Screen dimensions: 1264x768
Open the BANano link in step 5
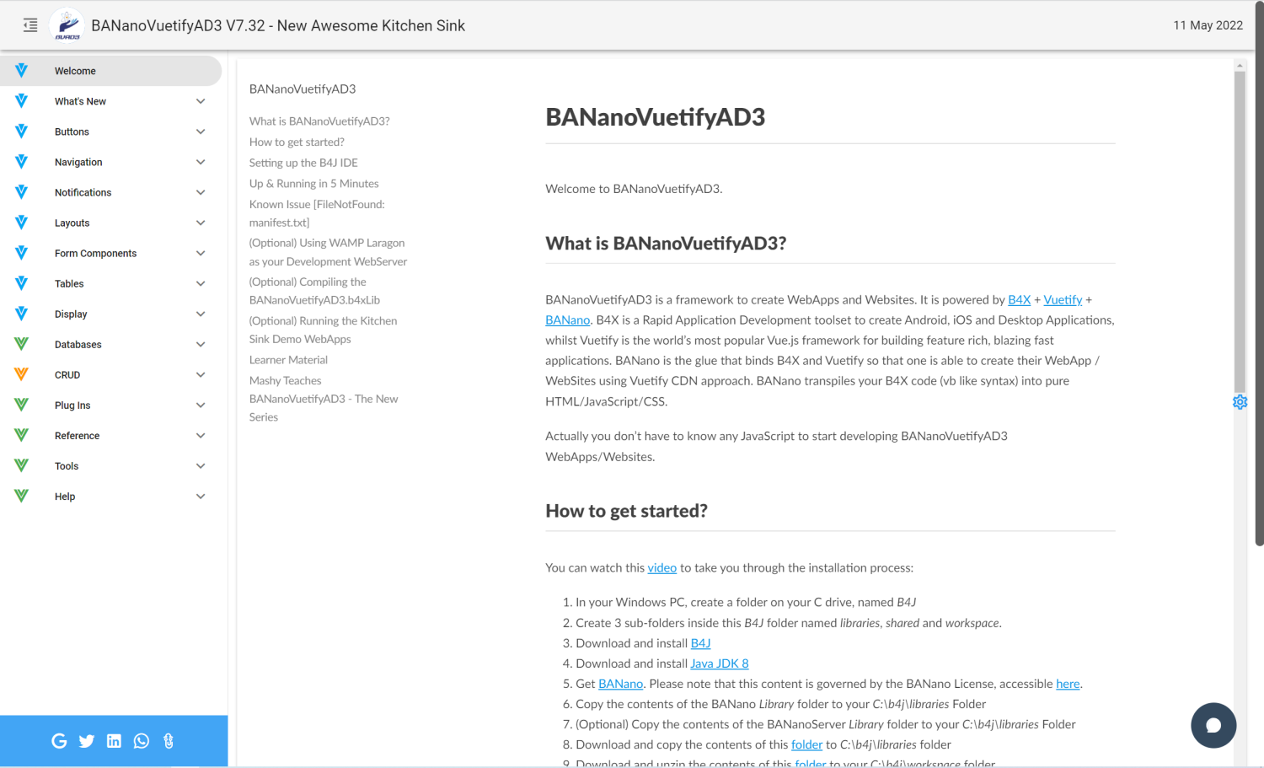coord(621,683)
